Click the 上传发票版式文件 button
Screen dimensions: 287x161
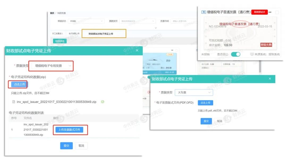(x=69, y=129)
